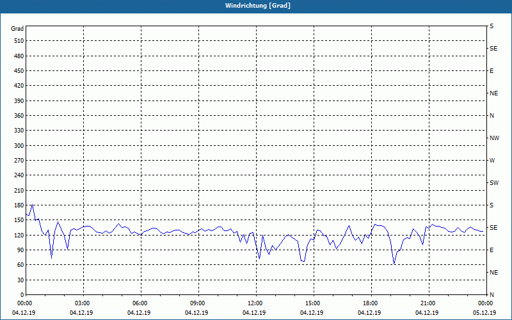Click the SW compass label
This screenshot has height=320, width=512.
494,183
